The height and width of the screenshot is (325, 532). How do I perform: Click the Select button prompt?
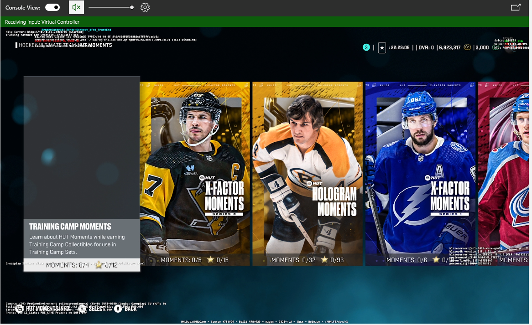(x=92, y=309)
